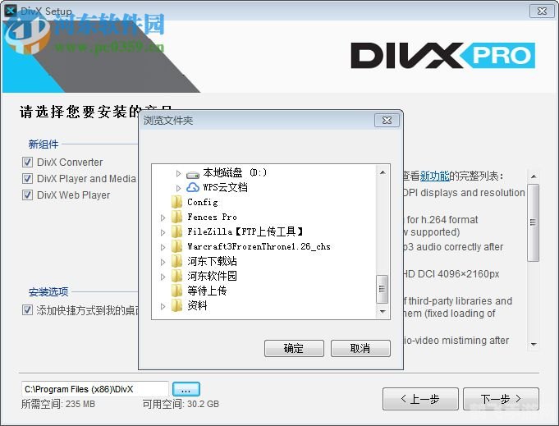Toggle the DivX Web Player checkbox
Screen dimensions: 559x426
coord(27,195)
